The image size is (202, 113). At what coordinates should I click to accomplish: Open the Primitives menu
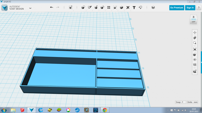point(83,7)
